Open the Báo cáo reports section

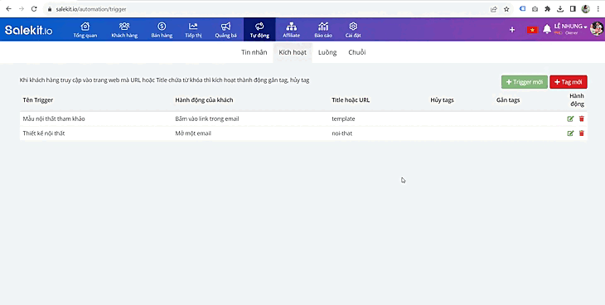(323, 30)
